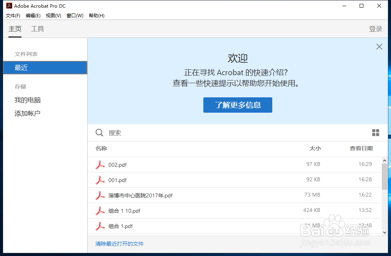Maximize the Acrobat window
The image size is (391, 256).
362,6
